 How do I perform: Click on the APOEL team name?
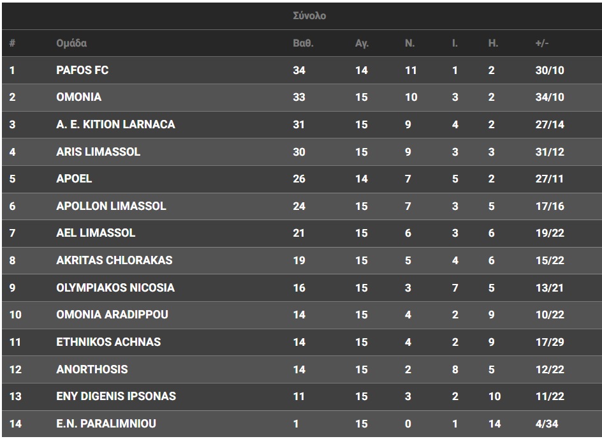[x=74, y=179]
